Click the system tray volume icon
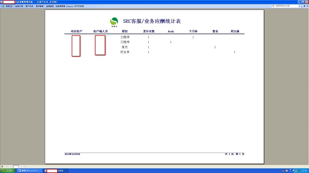 pyautogui.click(x=293, y=171)
